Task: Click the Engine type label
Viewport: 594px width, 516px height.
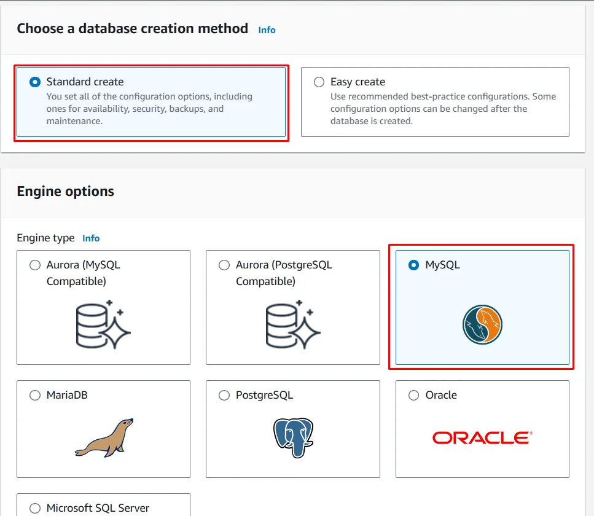Action: [x=45, y=238]
